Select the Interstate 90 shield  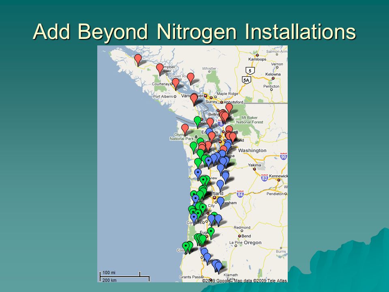coord(284,156)
